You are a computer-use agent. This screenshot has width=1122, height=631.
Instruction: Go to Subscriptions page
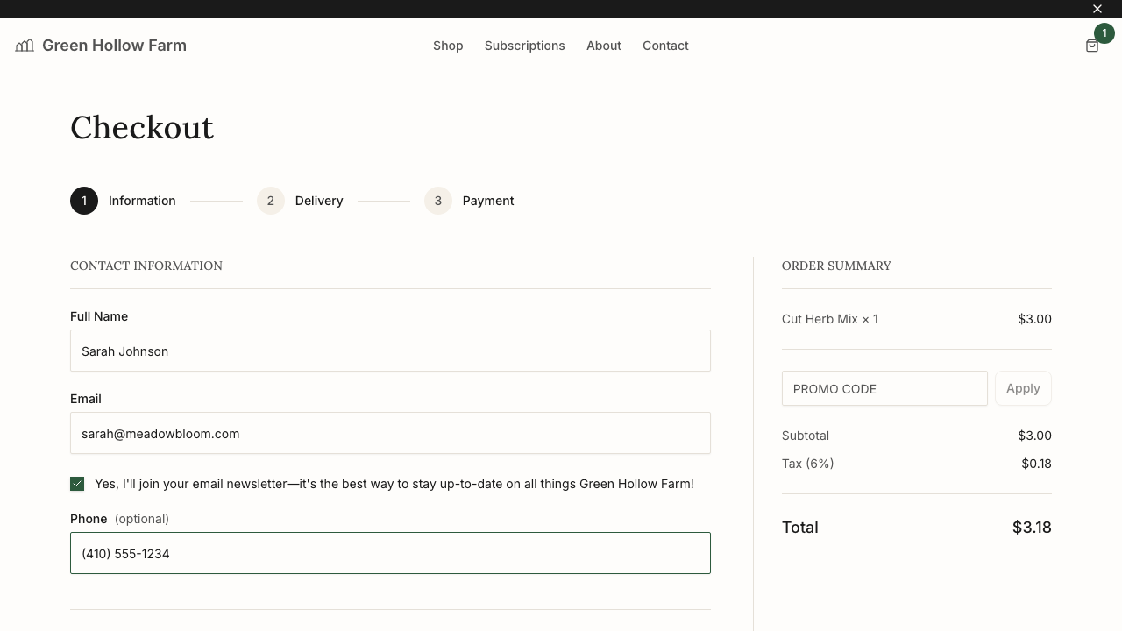525,46
